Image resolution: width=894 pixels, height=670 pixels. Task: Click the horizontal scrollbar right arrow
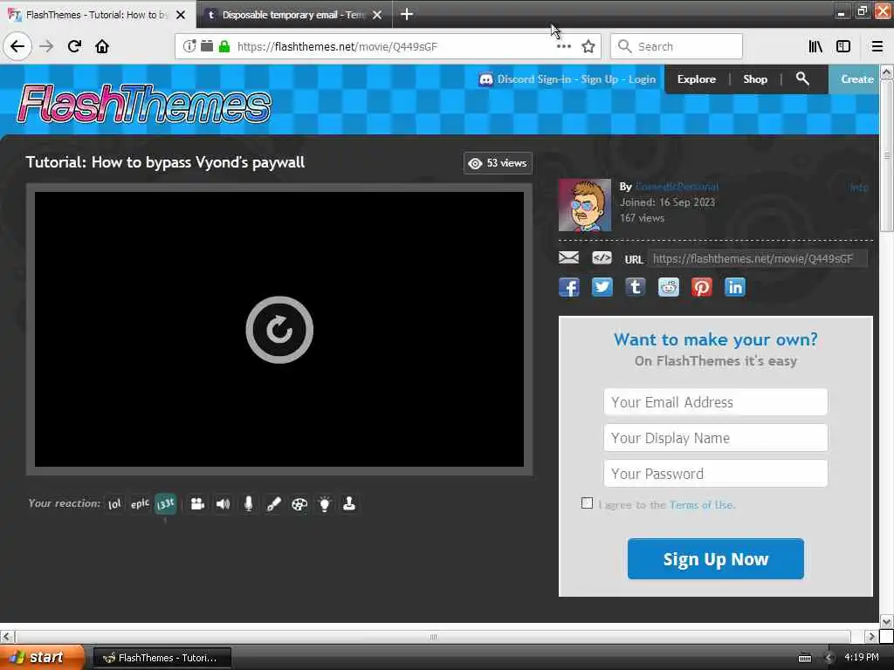point(870,636)
